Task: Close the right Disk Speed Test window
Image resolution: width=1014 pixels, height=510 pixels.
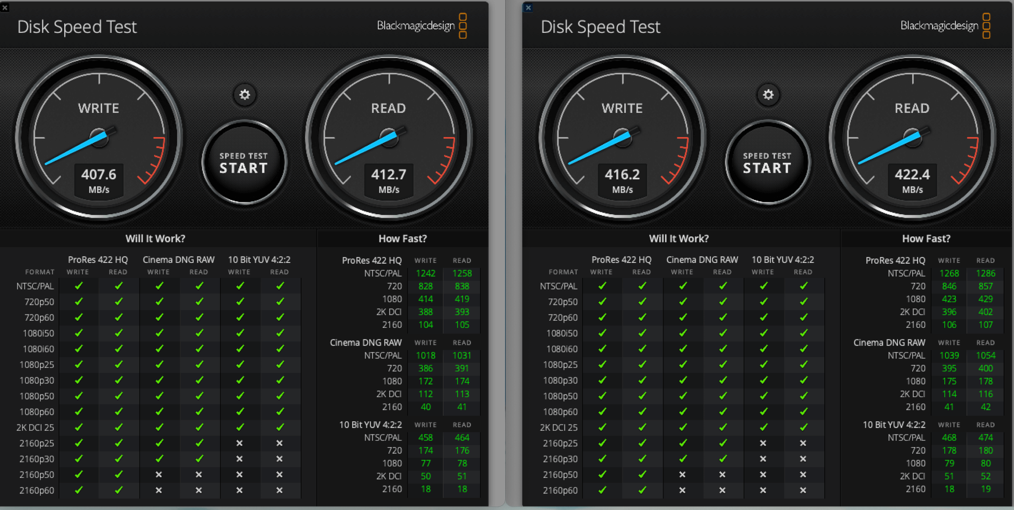Action: click(528, 7)
